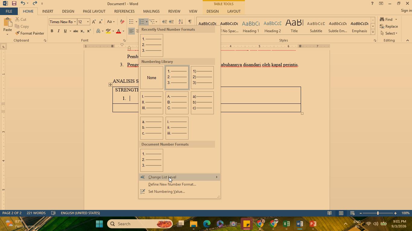Click the Decrease Indent icon
412x231 pixels.
[164, 22]
